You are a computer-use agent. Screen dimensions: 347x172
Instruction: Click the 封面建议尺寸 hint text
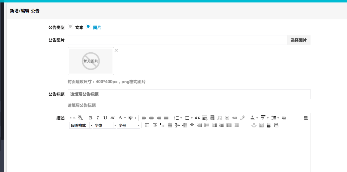coord(106,82)
